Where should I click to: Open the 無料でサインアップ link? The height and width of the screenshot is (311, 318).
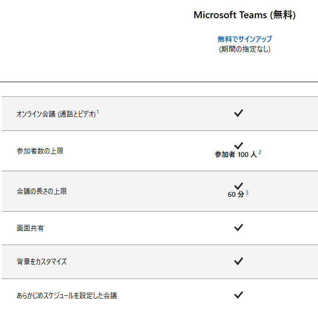click(x=245, y=39)
